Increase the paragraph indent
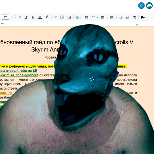Image resolution: width=154 pixels, height=154 pixels. [x=128, y=17]
